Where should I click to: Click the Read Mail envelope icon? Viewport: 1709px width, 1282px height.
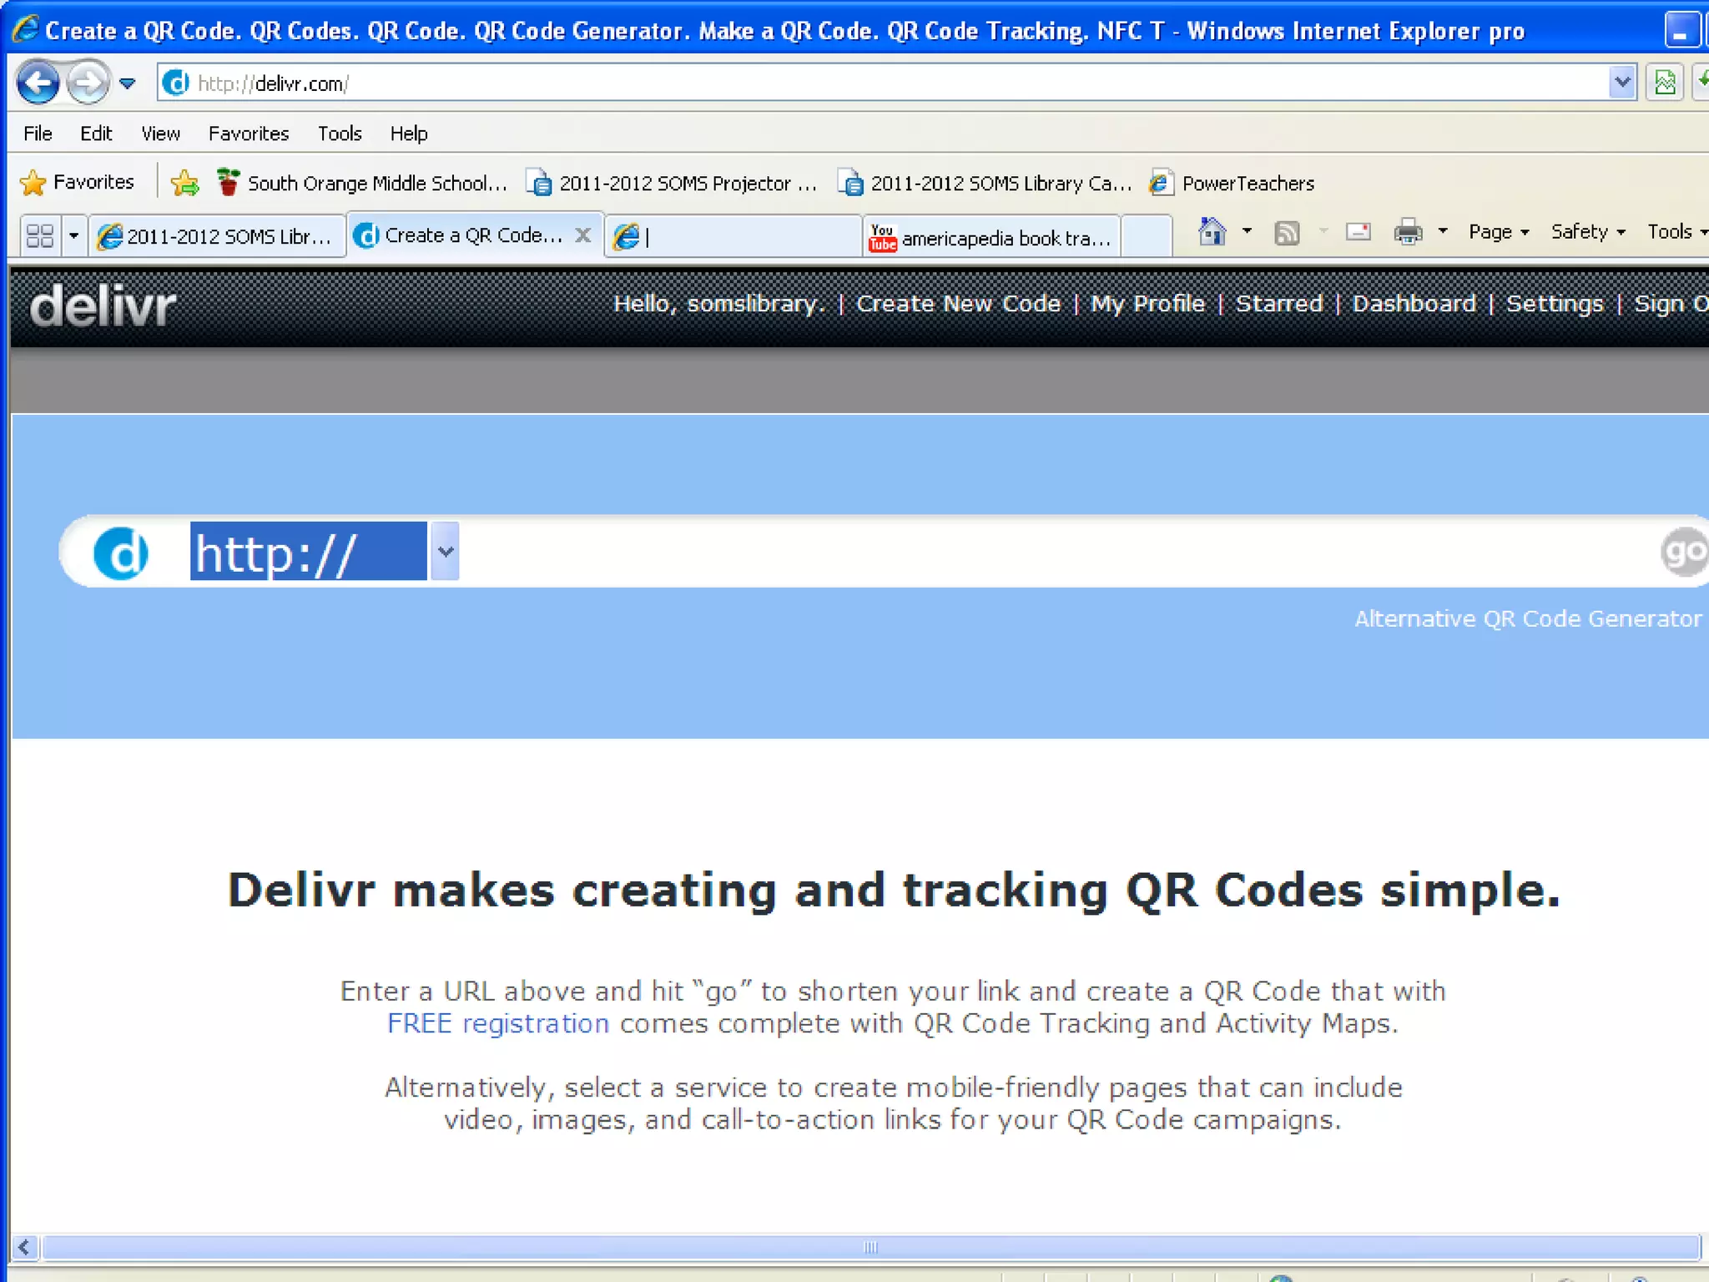tap(1358, 232)
